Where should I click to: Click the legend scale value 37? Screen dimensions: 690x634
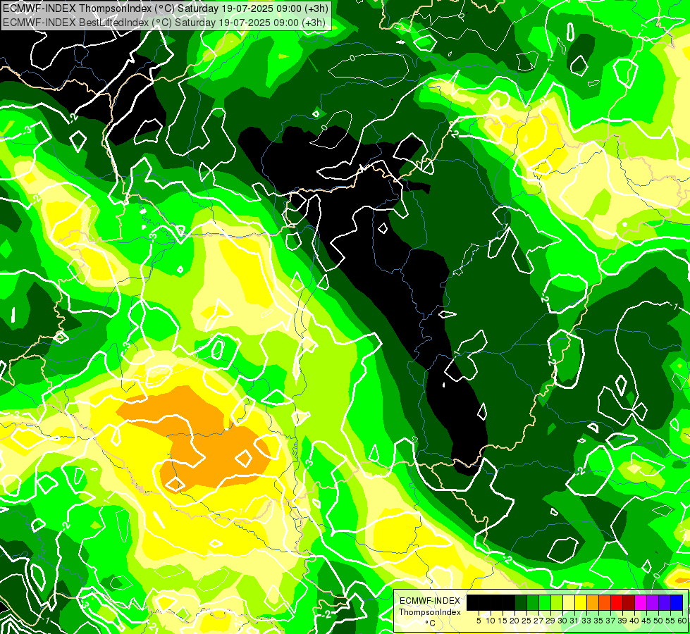point(611,621)
